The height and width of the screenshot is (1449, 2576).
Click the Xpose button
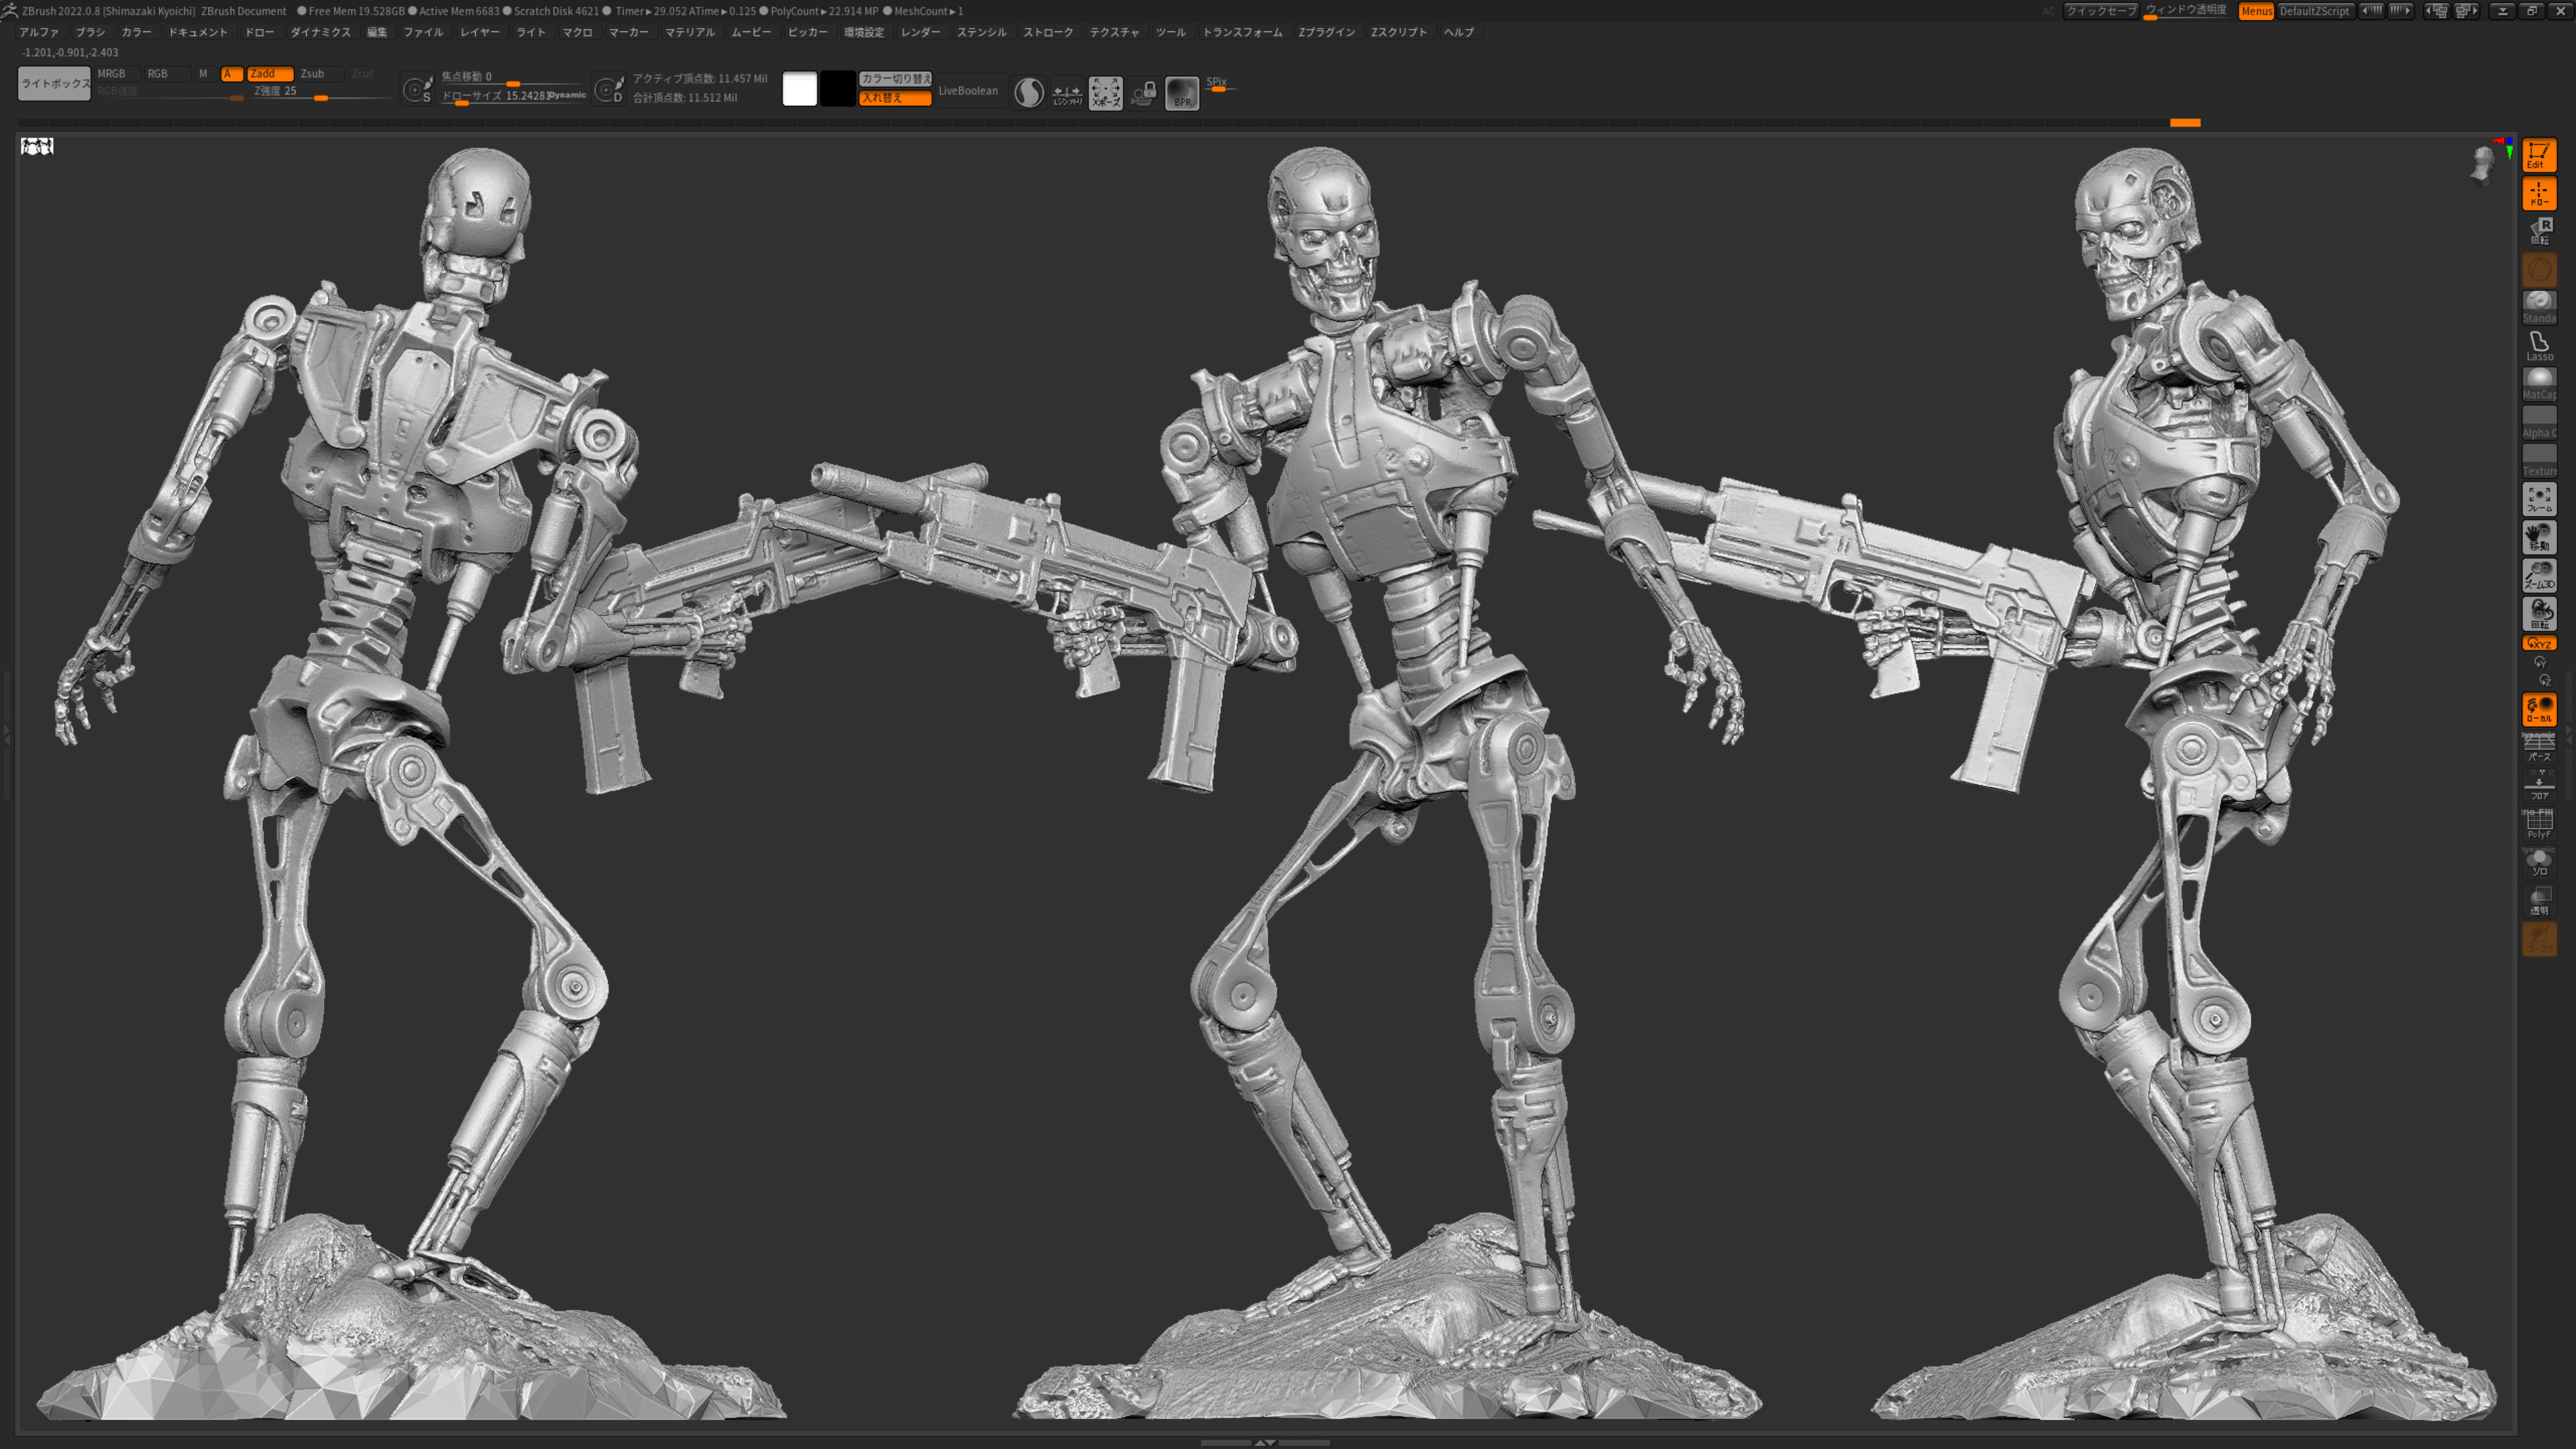tap(1105, 93)
